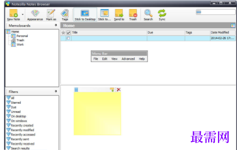Sync notes using Sync button
The image size is (237, 150).
pos(162,15)
